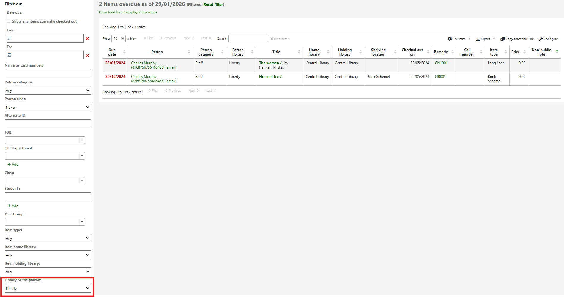Sort table by Patron column arrows

(189, 52)
